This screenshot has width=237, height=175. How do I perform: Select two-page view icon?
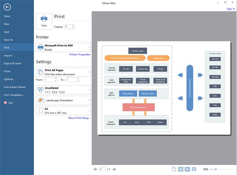point(181,169)
